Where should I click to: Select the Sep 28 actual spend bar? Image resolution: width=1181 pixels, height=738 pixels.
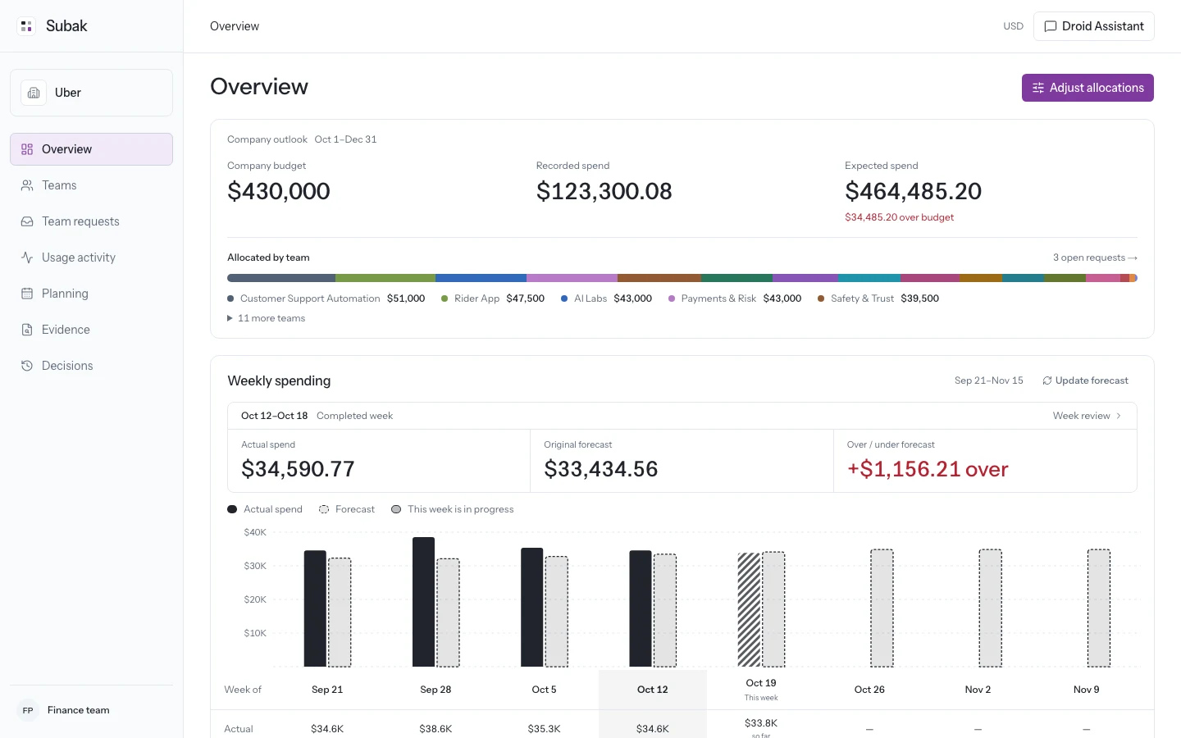coord(423,602)
